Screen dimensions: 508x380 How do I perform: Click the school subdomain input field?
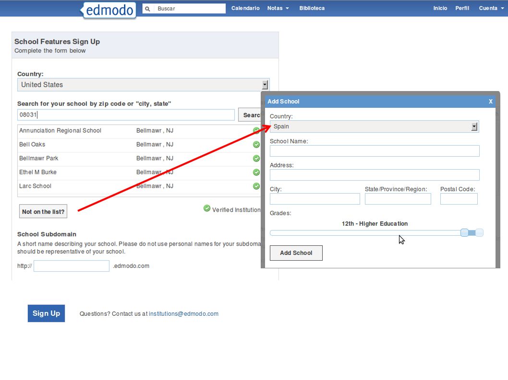tap(72, 266)
